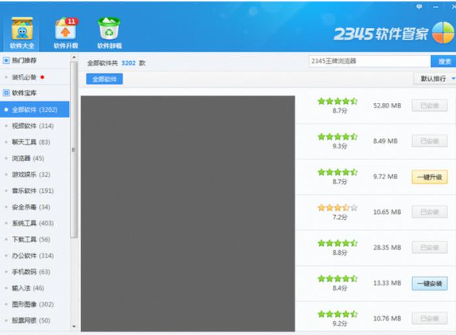
Task: Click the star rating showing 9.2分
Action: tap(338, 314)
